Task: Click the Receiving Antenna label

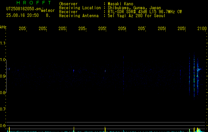Action: click(79, 16)
